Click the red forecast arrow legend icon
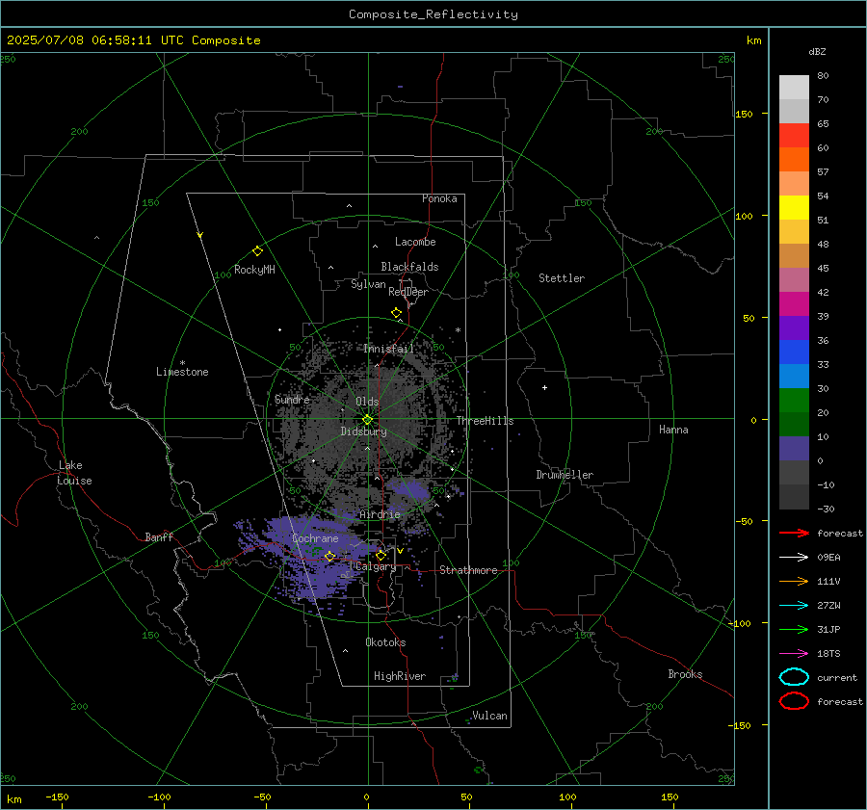867x810 pixels. tap(794, 533)
